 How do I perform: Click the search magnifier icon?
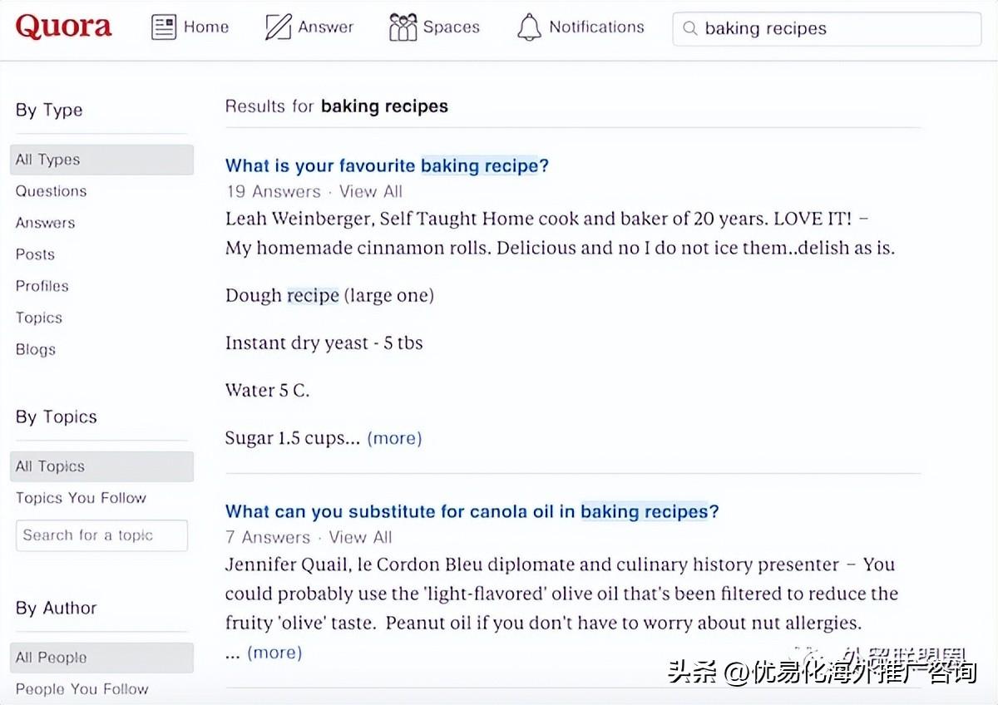click(689, 29)
